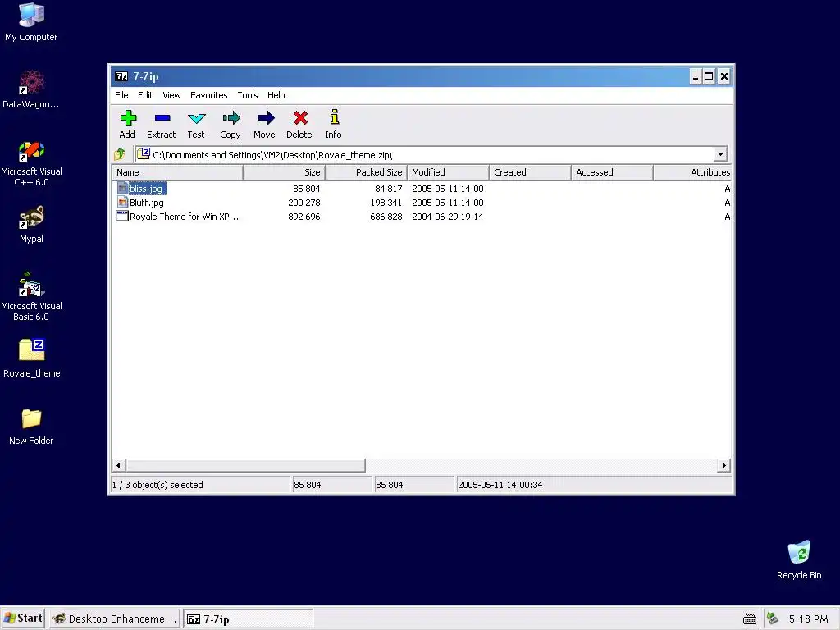Sort by the Accessed column header
This screenshot has height=630, width=840.
[612, 172]
